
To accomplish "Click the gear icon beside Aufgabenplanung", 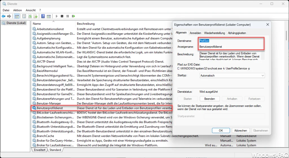I will click(x=34, y=38).
